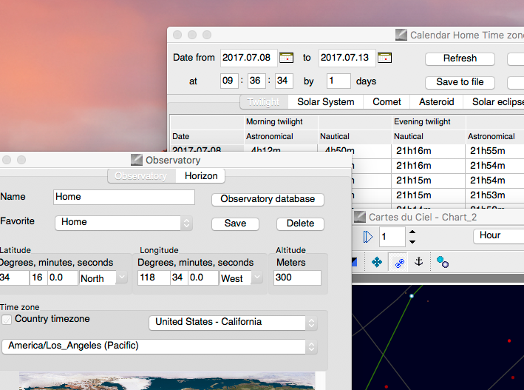This screenshot has height=390, width=524.
Task: Open the United States - California dropdown
Action: (233, 323)
